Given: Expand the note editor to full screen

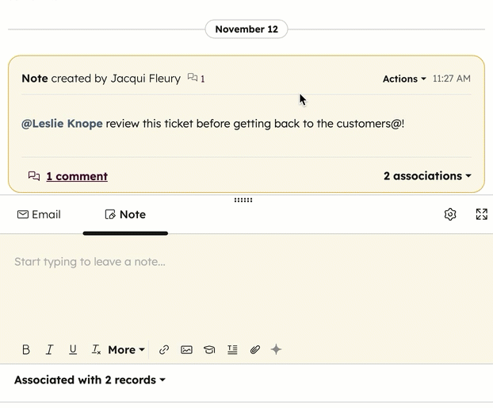Looking at the screenshot, I should tap(481, 214).
